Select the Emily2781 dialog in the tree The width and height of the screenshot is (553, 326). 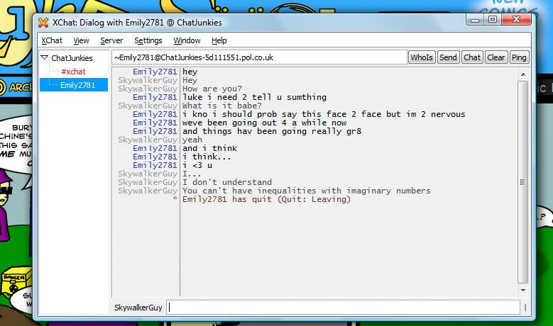pos(77,85)
